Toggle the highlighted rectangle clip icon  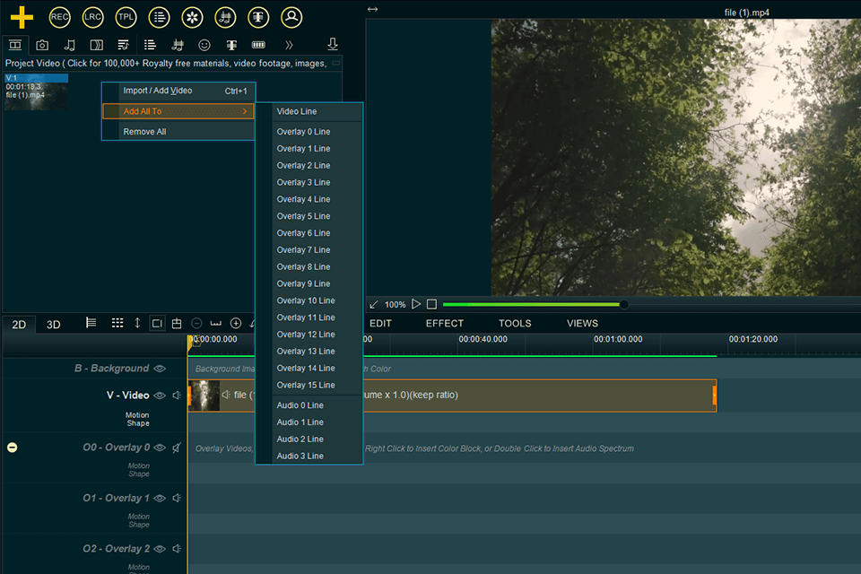157,323
